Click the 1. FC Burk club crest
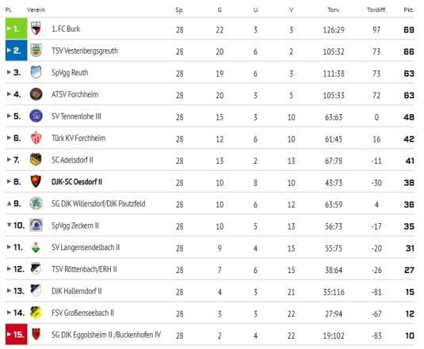424x349 pixels. click(x=36, y=28)
